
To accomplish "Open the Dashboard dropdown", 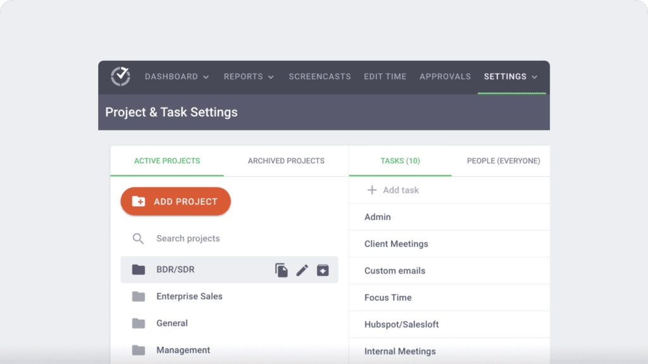I will click(x=177, y=76).
